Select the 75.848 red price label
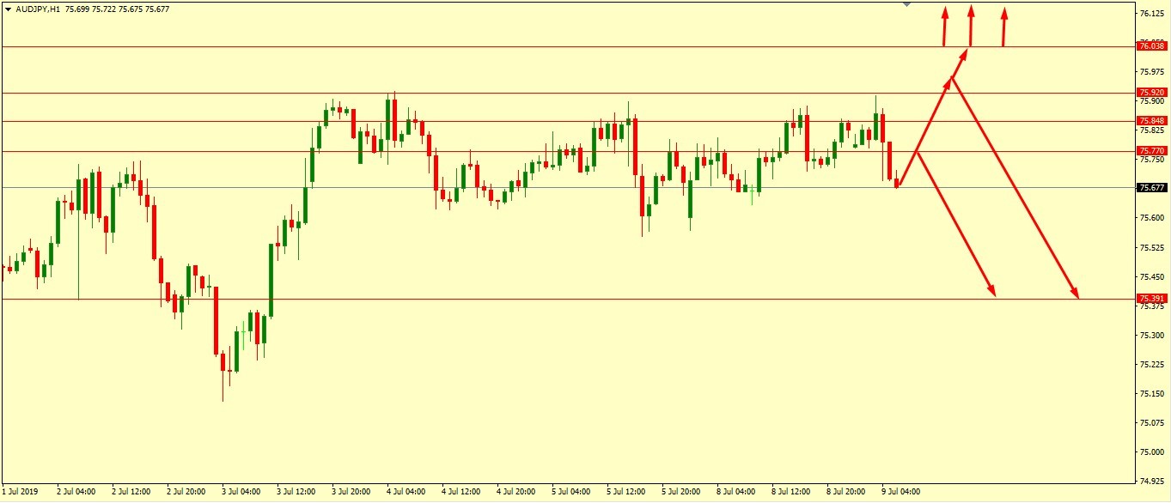Image resolution: width=1171 pixels, height=503 pixels. pos(1151,121)
